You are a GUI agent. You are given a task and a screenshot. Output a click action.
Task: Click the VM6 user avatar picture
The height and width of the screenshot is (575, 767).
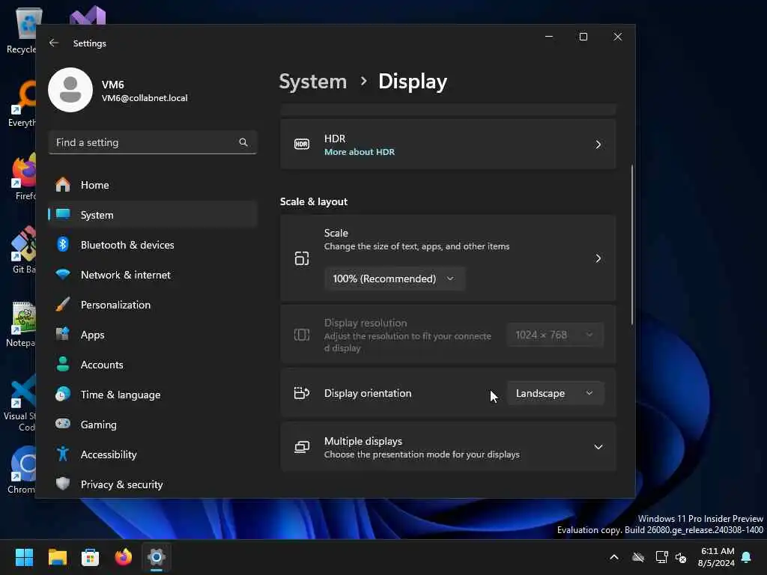[x=70, y=90]
